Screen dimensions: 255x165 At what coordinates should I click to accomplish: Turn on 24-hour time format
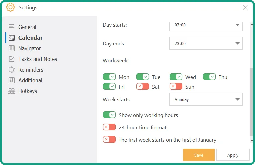point(109,127)
